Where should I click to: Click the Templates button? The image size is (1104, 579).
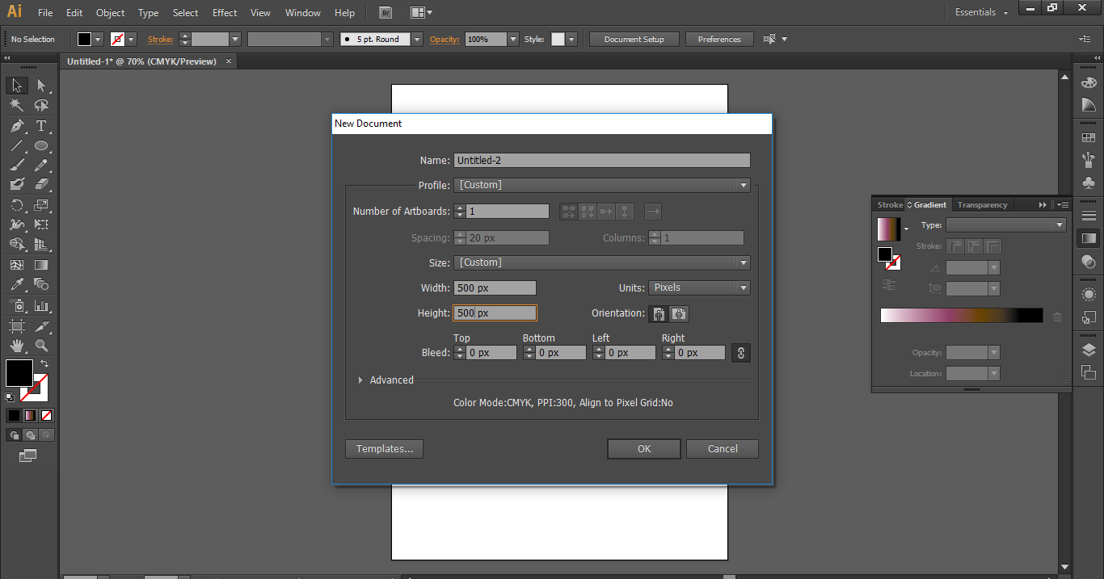pyautogui.click(x=384, y=449)
